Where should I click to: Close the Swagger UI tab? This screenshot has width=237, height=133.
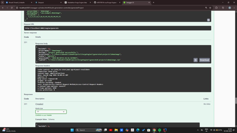149,3
